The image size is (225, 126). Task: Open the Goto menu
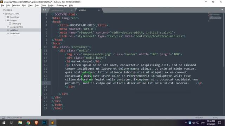coord(37,6)
